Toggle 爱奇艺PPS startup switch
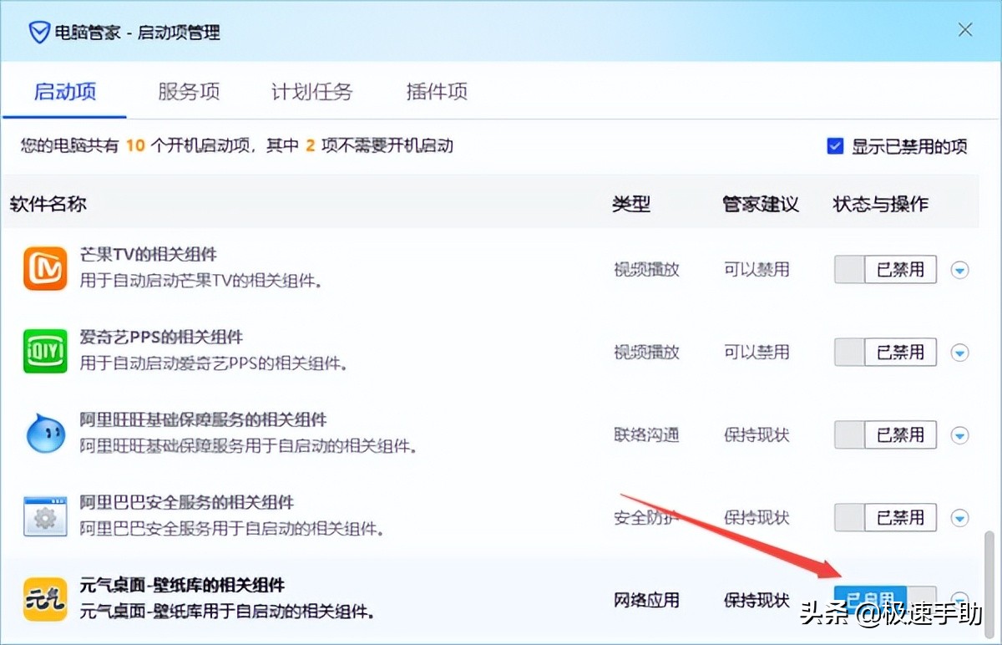Screen dimensions: 1002x645 coord(884,352)
